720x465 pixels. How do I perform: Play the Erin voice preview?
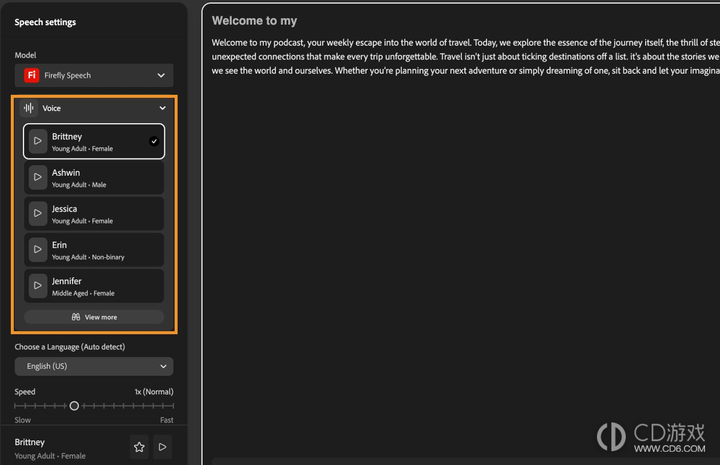(x=38, y=249)
